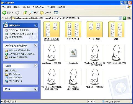Screen dimensions: 133x104
Task: Click the 82.6 KB status bar size
Action: 92,102
